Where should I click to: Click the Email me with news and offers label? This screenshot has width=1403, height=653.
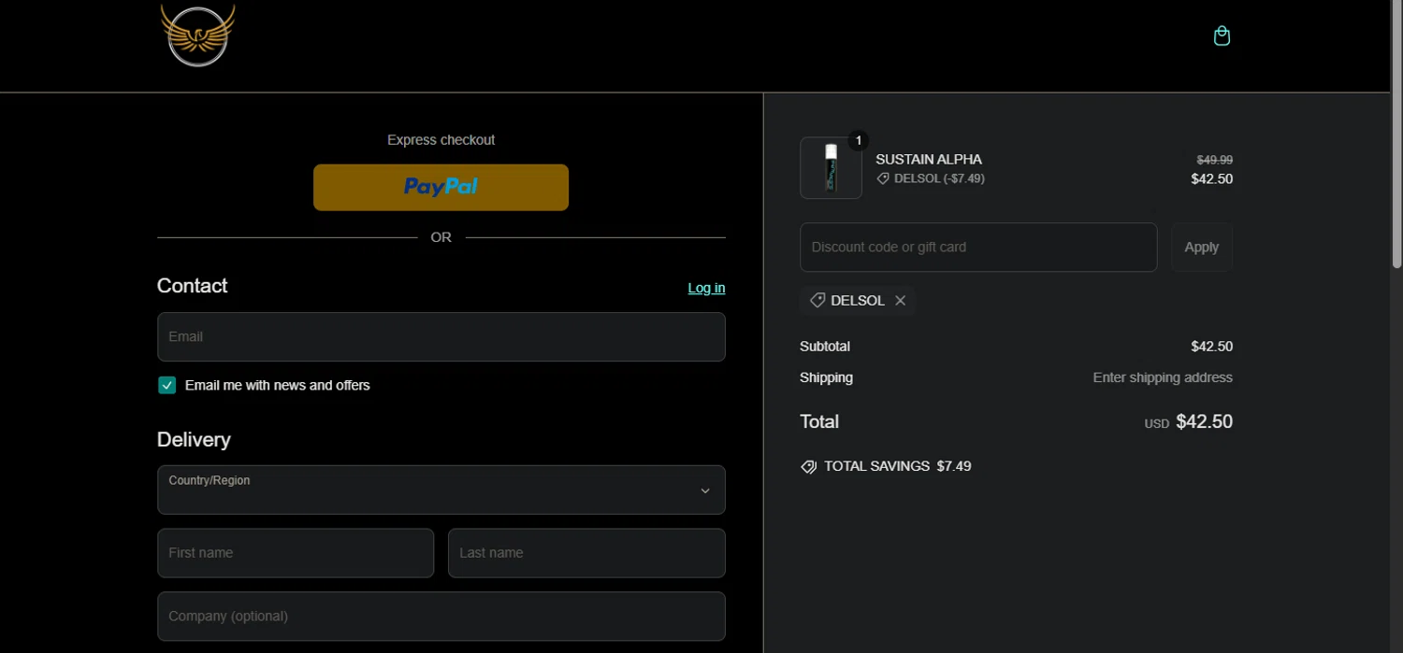point(278,385)
